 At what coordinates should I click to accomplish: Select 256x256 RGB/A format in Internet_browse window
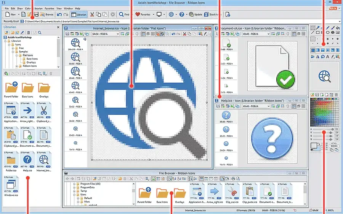tap(75, 44)
